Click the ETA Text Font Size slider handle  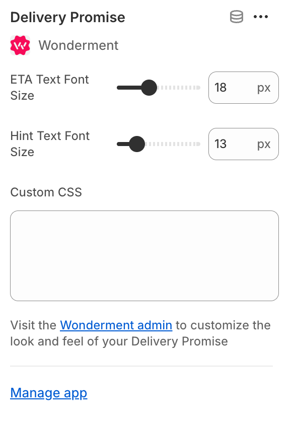point(149,88)
